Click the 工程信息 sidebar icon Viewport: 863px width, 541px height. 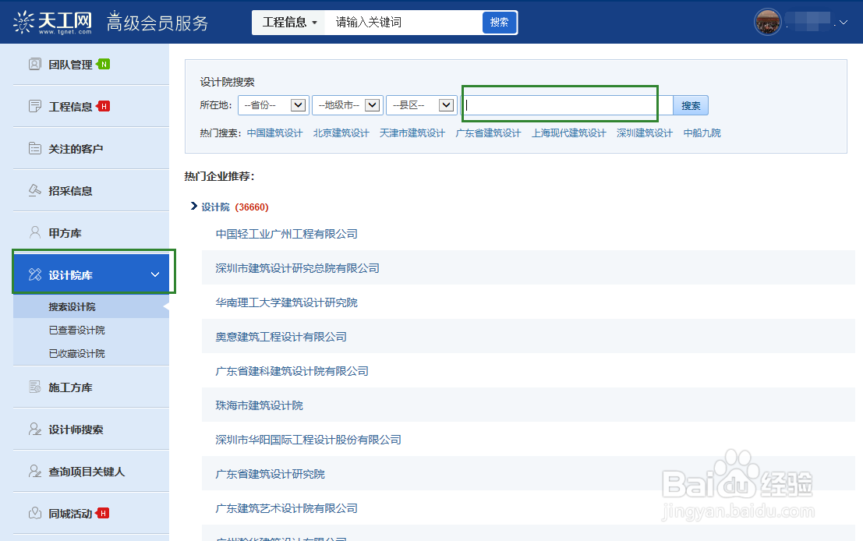tap(34, 106)
